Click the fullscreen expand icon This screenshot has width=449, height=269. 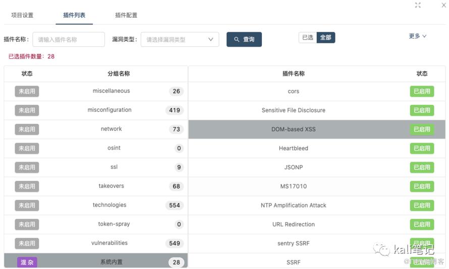[418, 5]
